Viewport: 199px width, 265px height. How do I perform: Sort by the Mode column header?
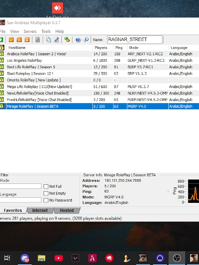pyautogui.click(x=148, y=47)
